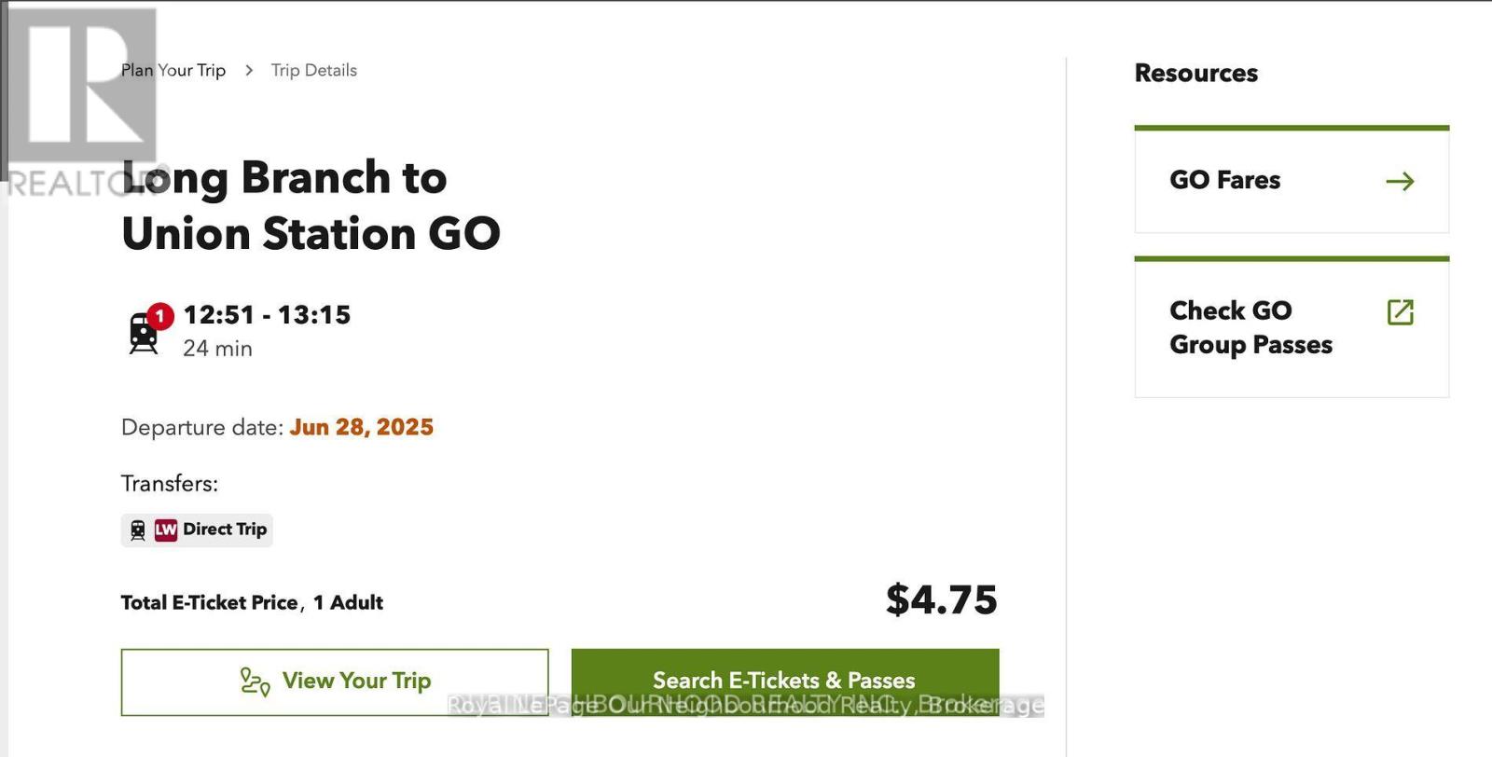This screenshot has width=1492, height=757.
Task: Click the small train icon in Direct Trip chip
Action: (138, 530)
